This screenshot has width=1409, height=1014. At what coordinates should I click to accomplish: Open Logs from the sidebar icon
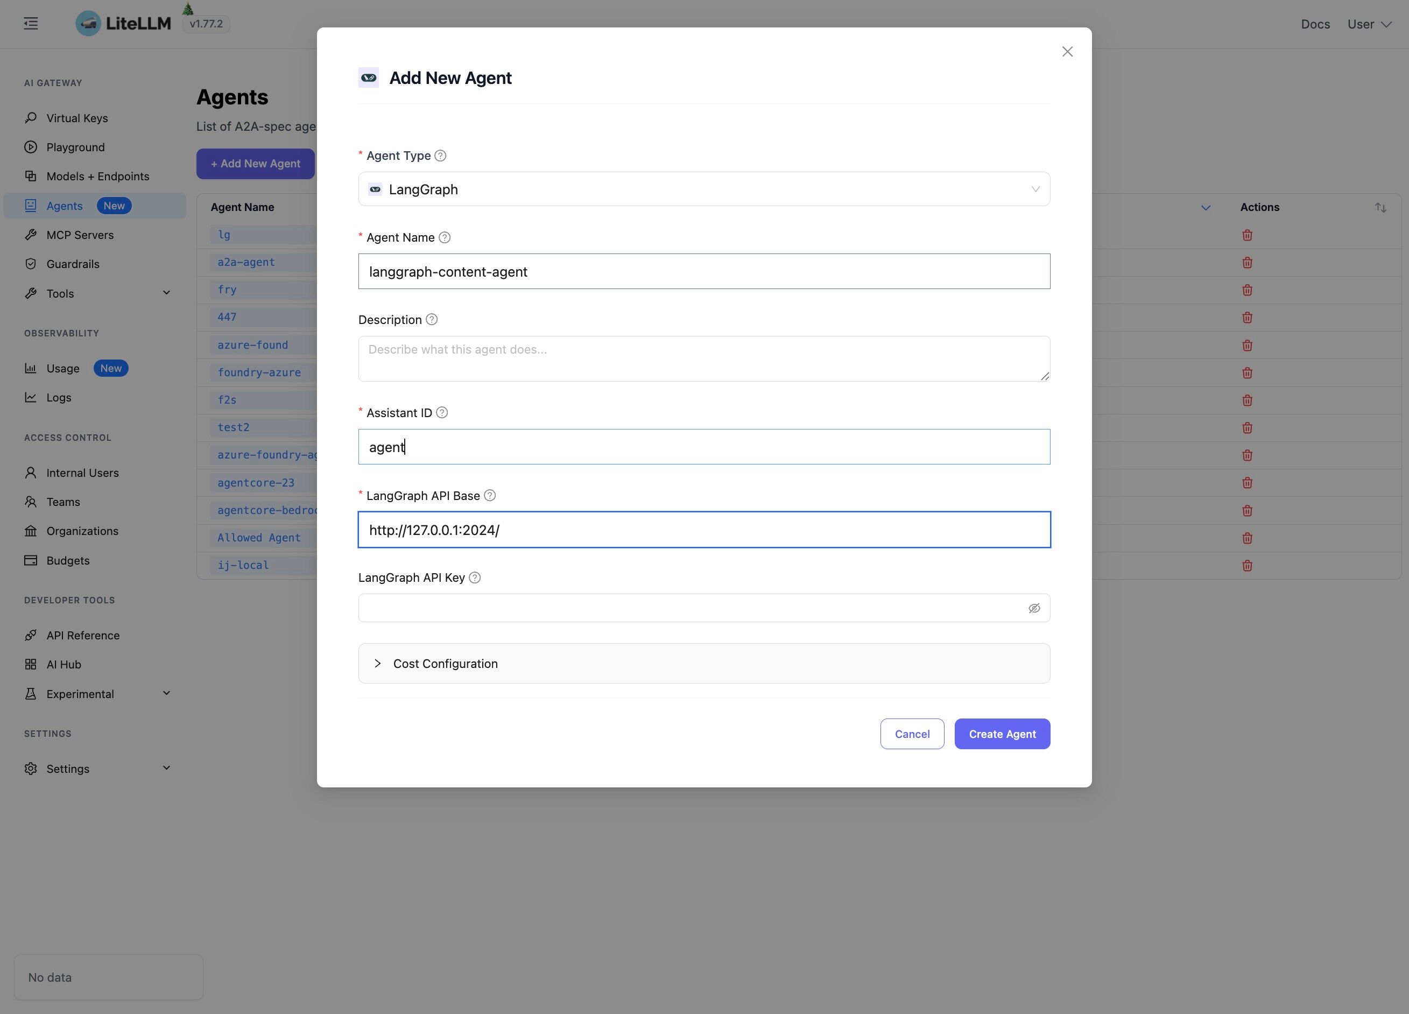tap(31, 397)
